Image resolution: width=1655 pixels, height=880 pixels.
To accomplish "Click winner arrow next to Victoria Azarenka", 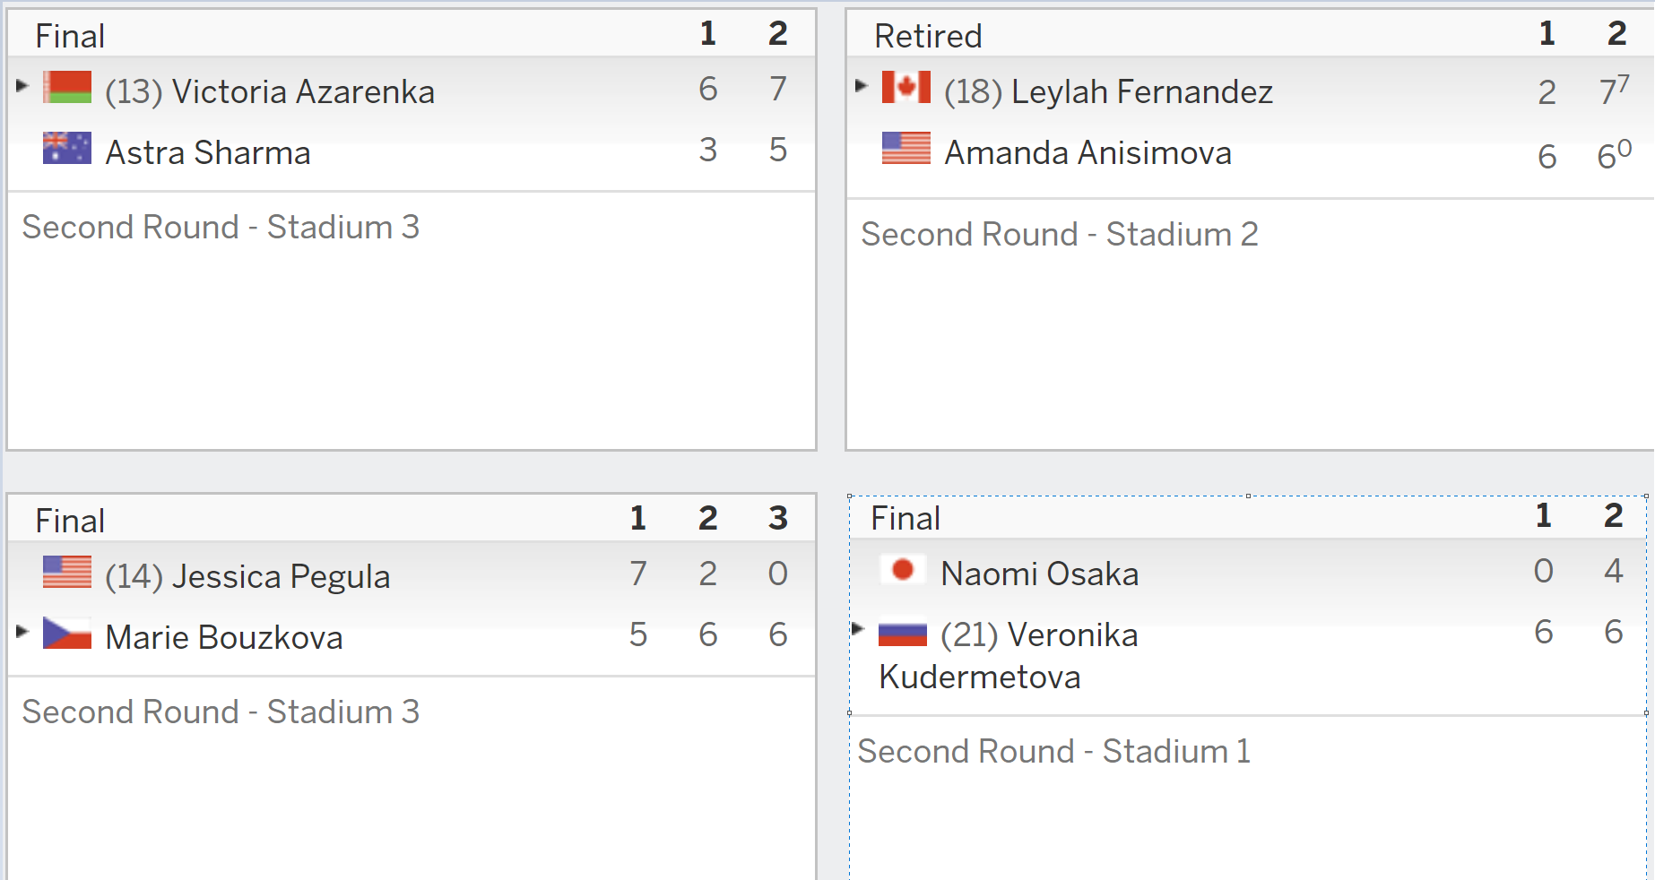I will pos(22,86).
